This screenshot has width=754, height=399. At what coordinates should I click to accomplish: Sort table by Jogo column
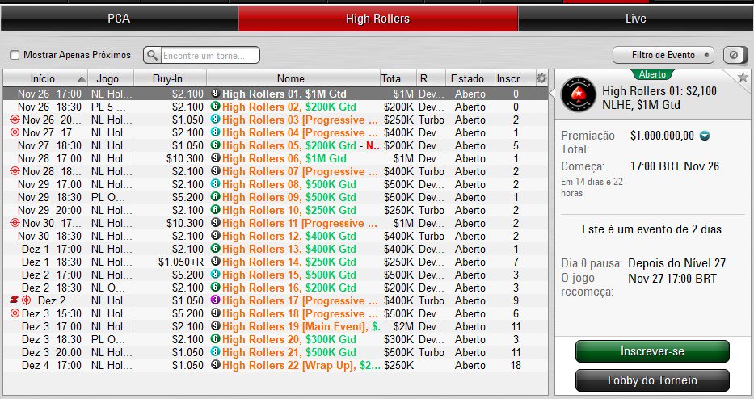pos(111,78)
